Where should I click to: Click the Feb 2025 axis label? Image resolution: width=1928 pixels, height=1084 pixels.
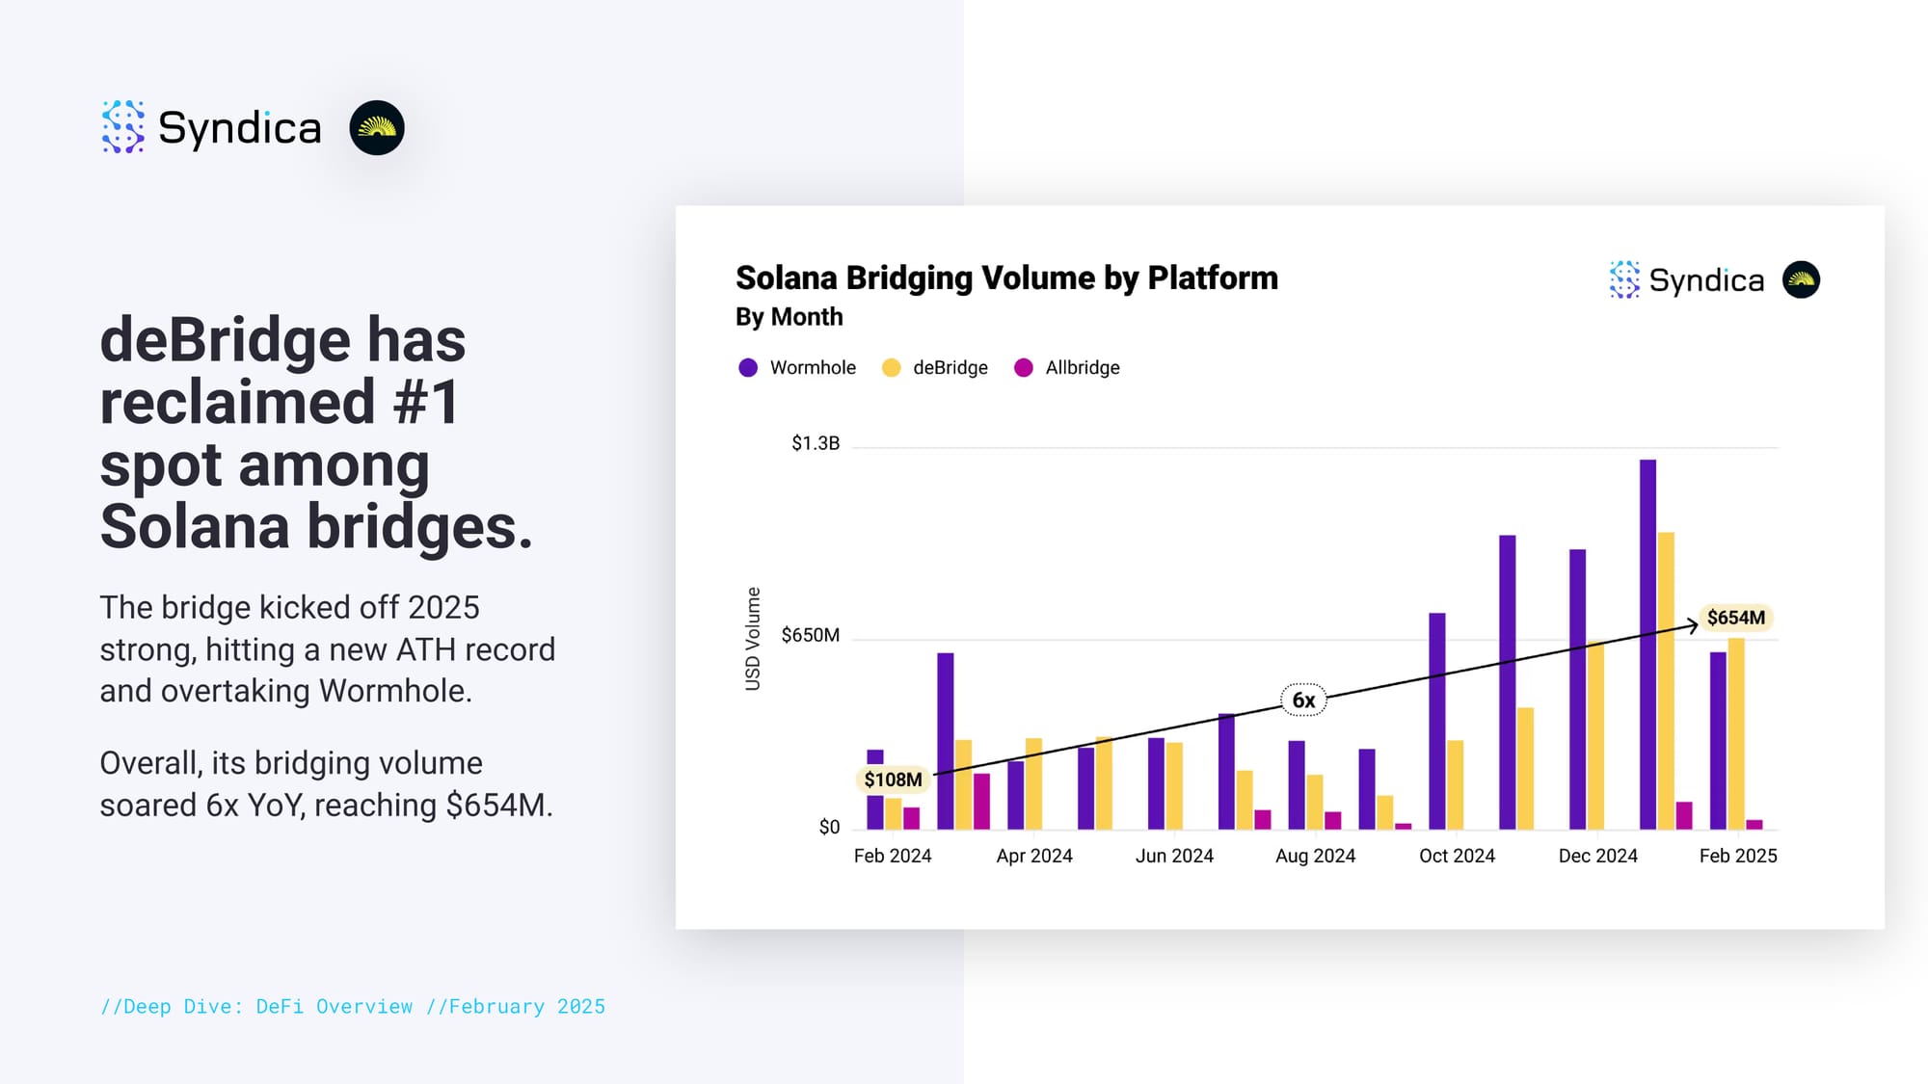[1737, 856]
